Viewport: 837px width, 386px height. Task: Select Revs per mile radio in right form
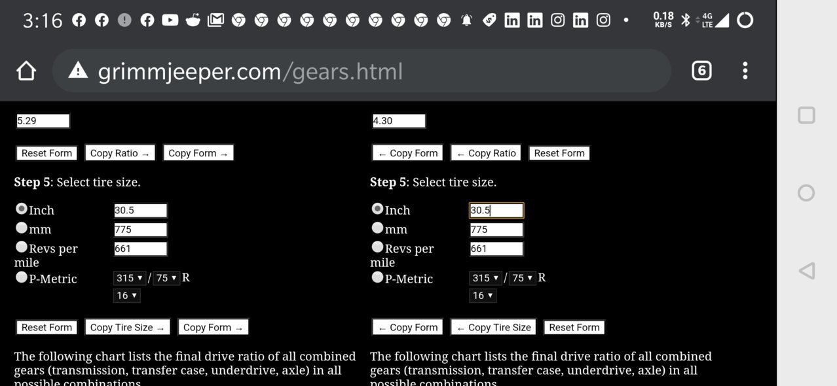(x=377, y=247)
